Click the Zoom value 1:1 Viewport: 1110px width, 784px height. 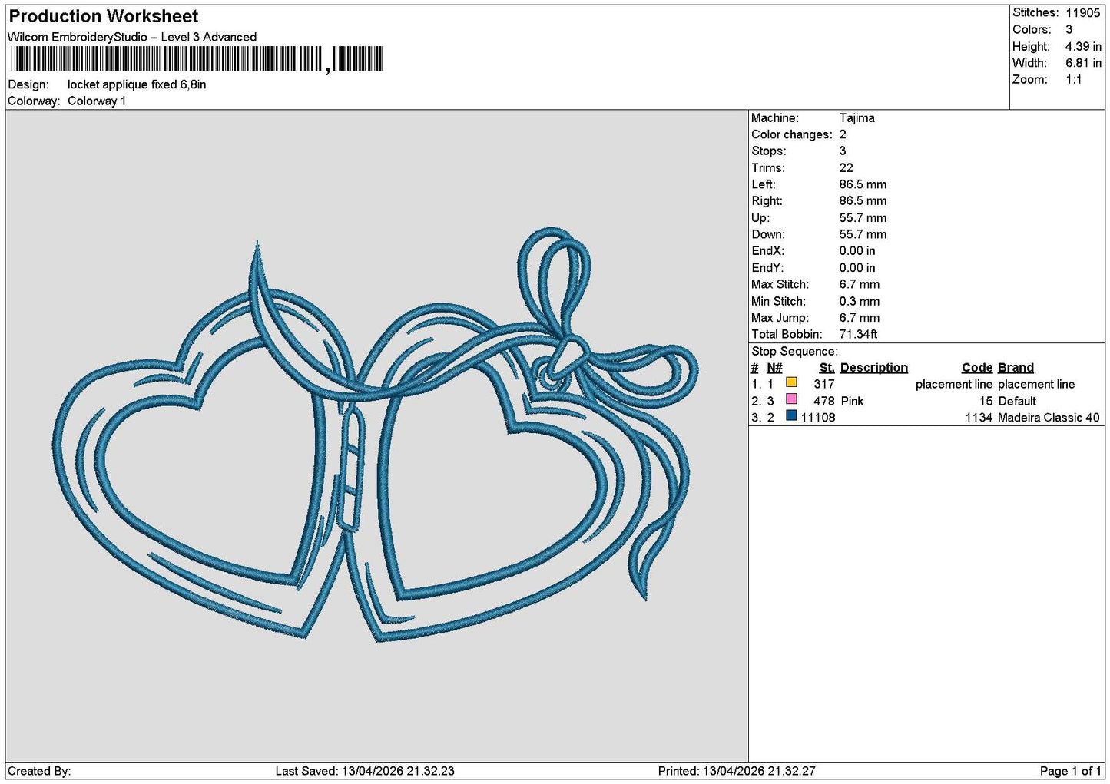[1073, 80]
